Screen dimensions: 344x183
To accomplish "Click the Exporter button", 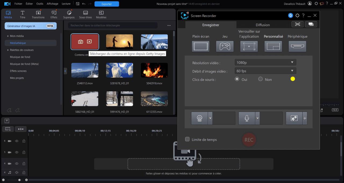I will 107,4.
